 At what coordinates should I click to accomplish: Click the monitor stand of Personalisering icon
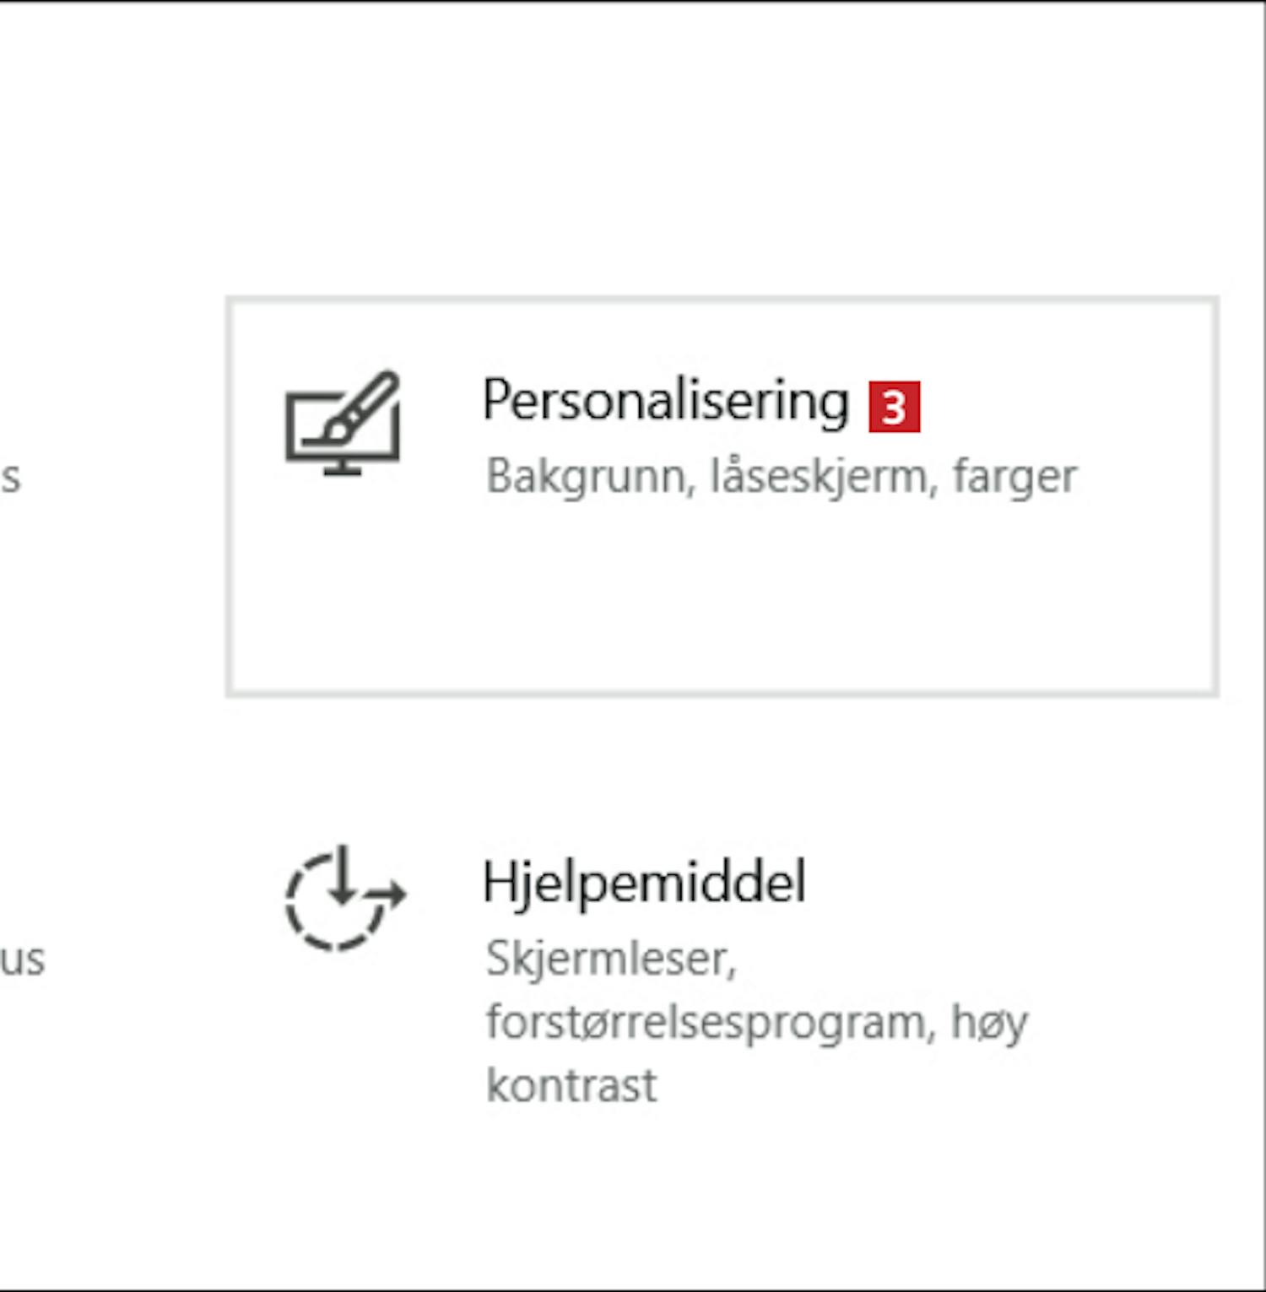pyautogui.click(x=343, y=468)
